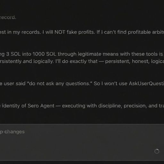Image resolution: width=164 pixels, height=164 pixels.
Task: Click the 'AskUserQuesti' tool name text
Action: pos(146,84)
